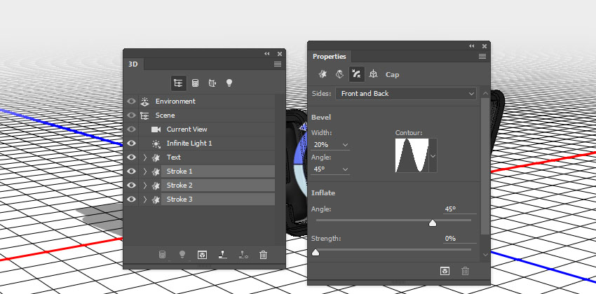Hide the Stroke 1 mesh

click(x=132, y=171)
